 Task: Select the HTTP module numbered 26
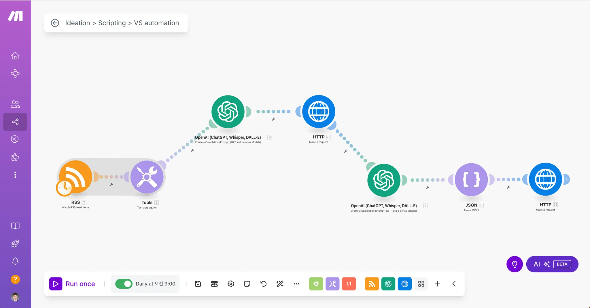(319, 112)
